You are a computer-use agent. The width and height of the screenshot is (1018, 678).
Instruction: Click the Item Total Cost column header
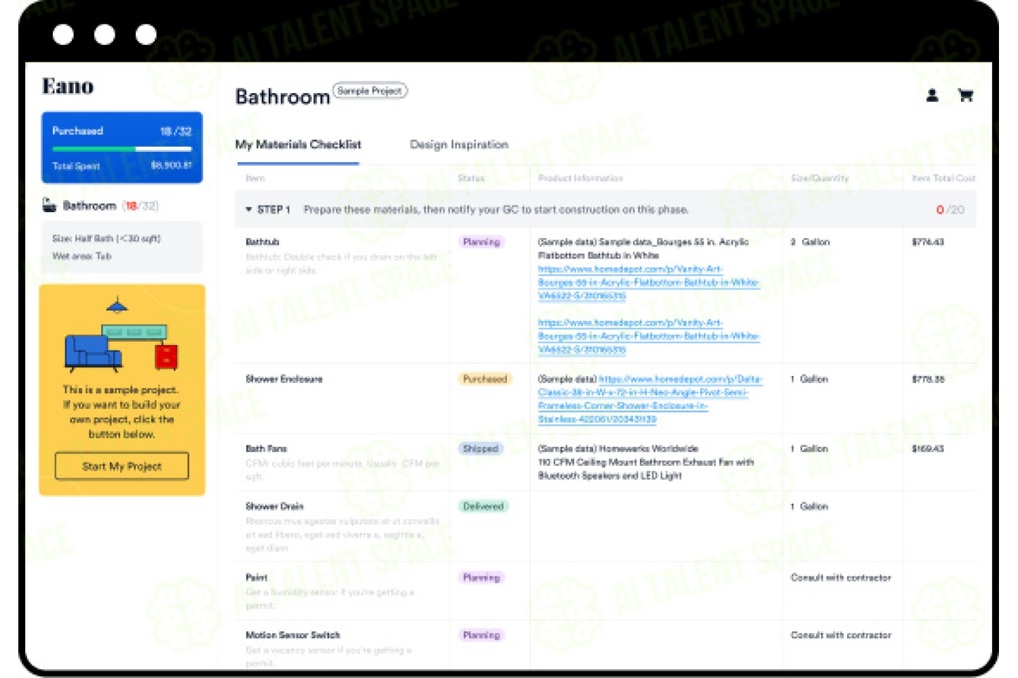pyautogui.click(x=943, y=178)
